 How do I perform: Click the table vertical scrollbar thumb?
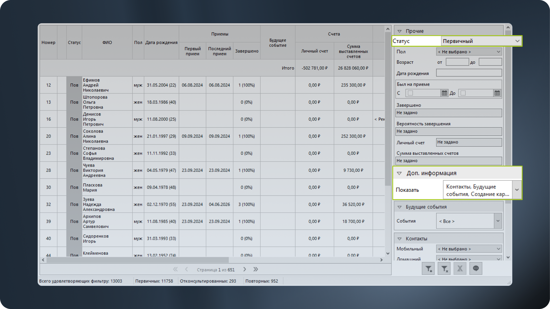(388, 109)
